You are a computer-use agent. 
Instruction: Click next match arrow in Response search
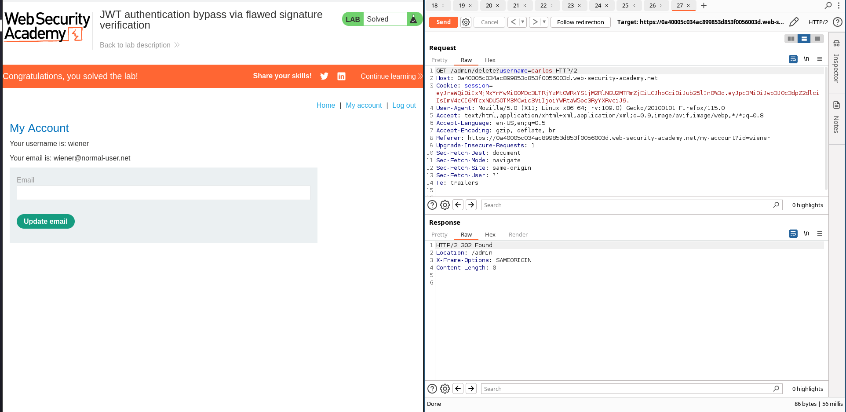coord(471,388)
